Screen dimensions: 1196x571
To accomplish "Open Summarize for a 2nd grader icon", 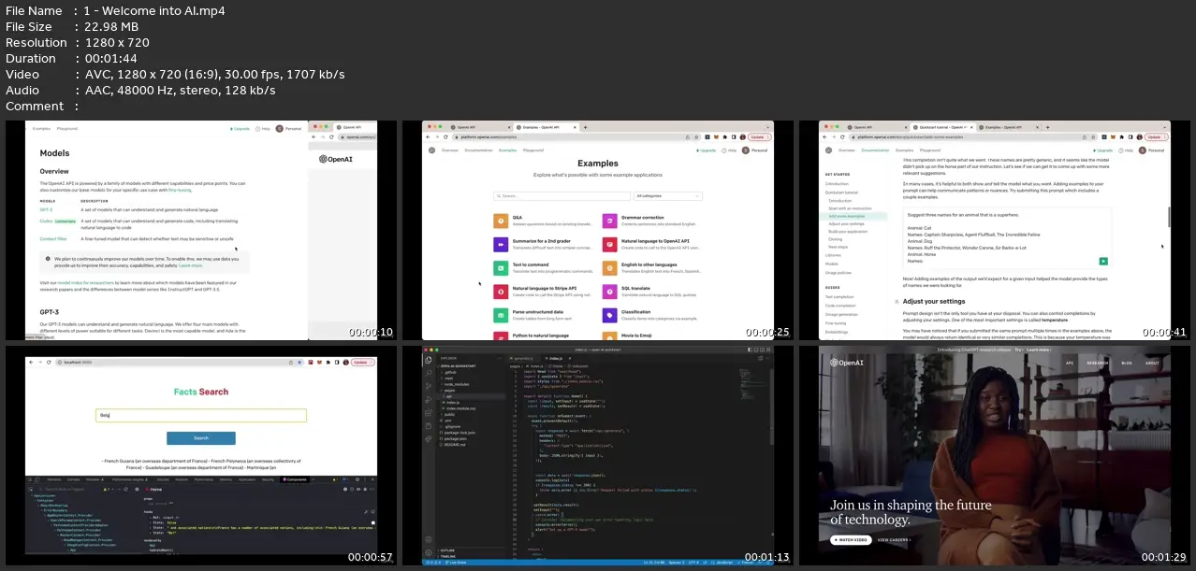I will 500,245.
